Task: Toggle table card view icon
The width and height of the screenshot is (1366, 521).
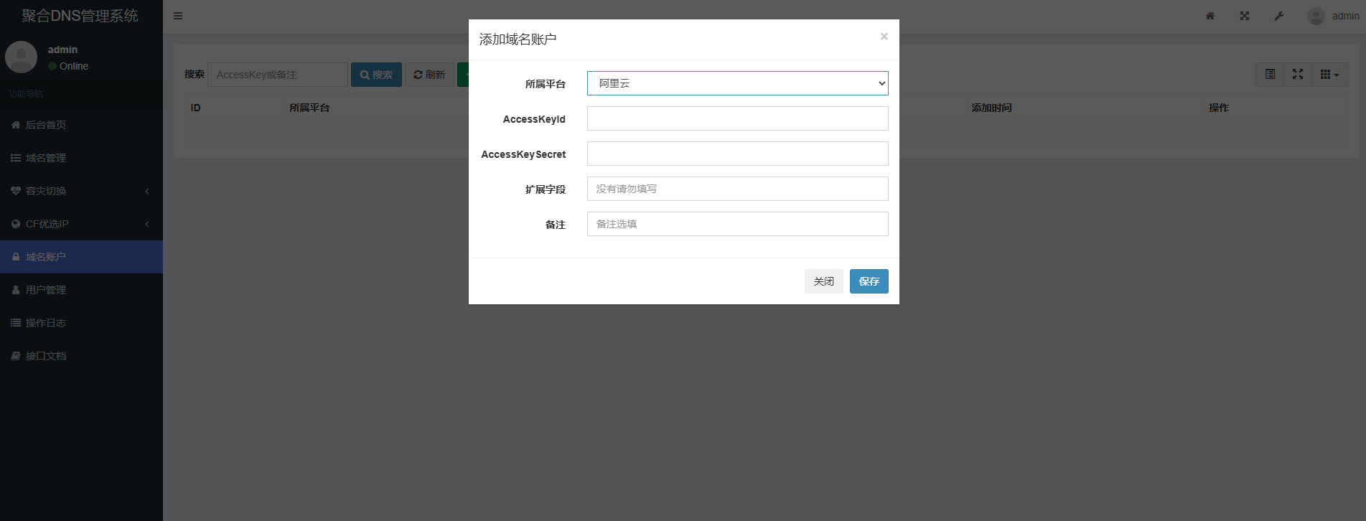Action: 1270,75
